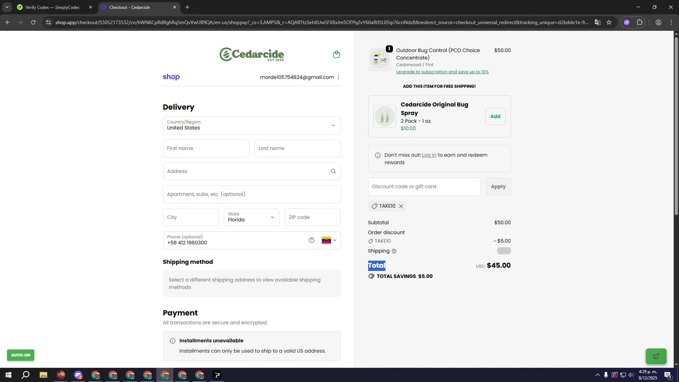Expand the State dropdown showing Florida
This screenshot has height=382, width=679.
point(251,217)
